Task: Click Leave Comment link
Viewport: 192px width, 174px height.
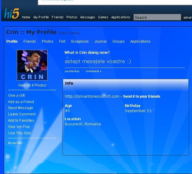Action: coord(22,114)
